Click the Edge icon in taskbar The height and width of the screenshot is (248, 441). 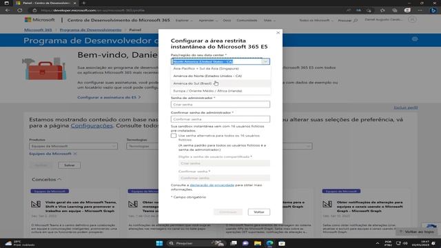pos(269,243)
